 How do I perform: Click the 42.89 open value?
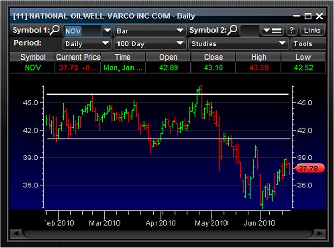click(169, 68)
